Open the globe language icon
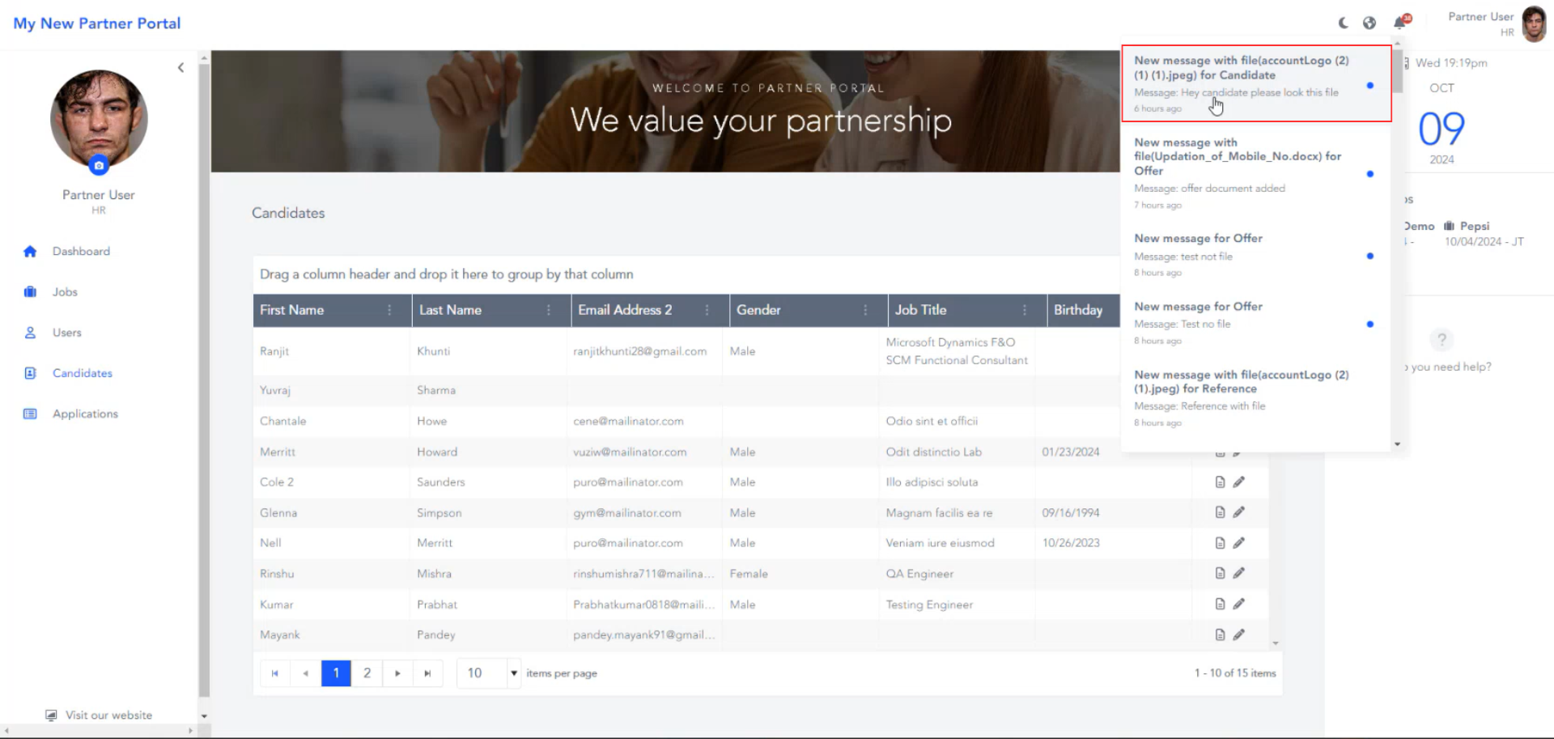 [1369, 23]
